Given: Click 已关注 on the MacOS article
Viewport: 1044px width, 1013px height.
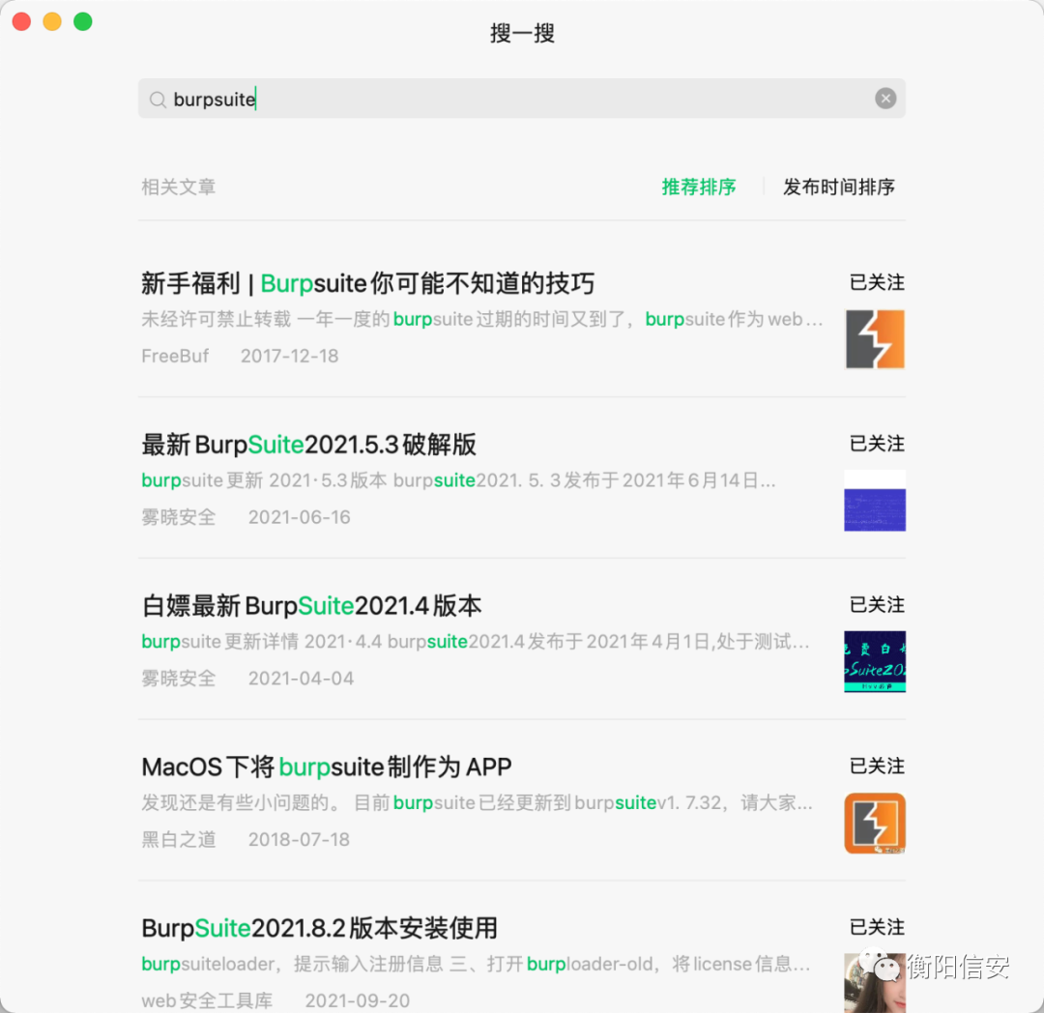Looking at the screenshot, I should coord(877,766).
